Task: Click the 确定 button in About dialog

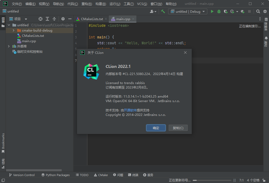Action: point(156,128)
